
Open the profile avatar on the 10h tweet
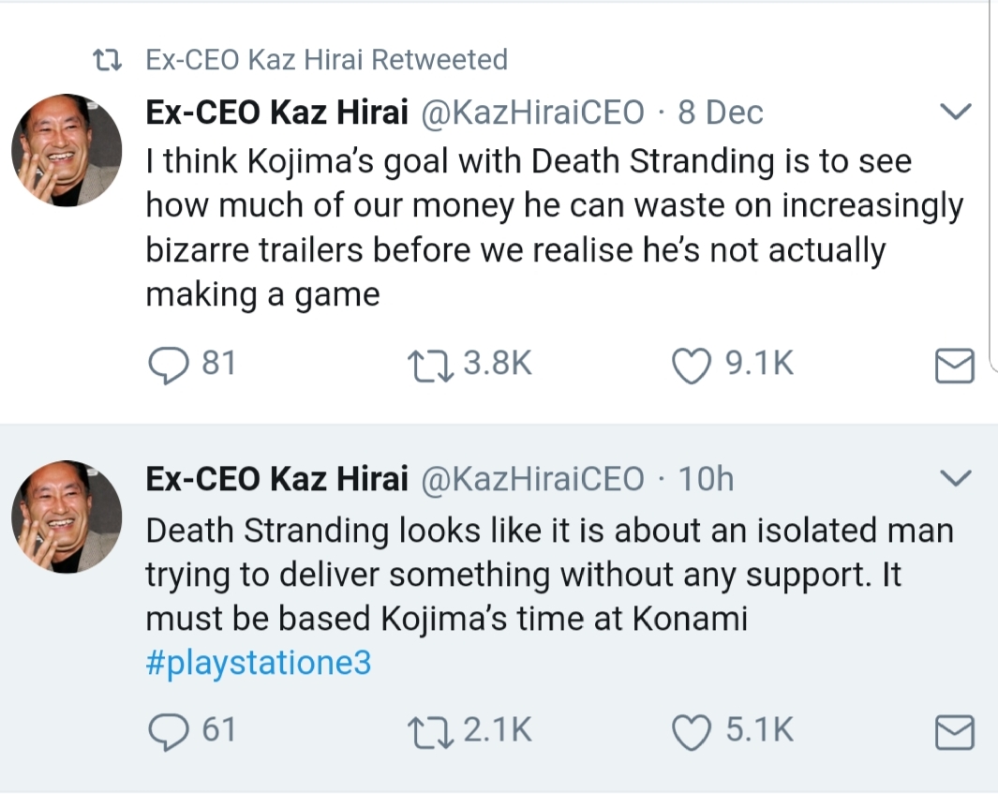coord(67,517)
